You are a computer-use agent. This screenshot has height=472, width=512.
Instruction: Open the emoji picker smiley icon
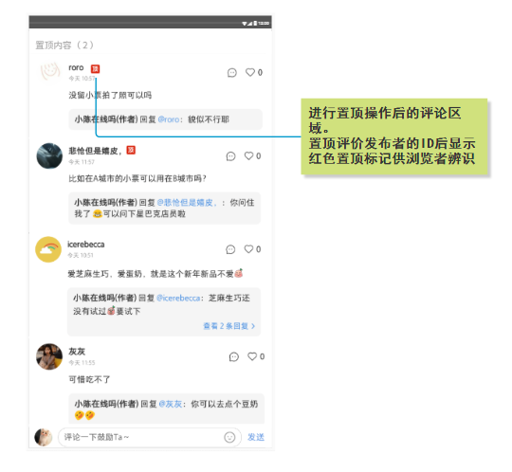tap(229, 437)
